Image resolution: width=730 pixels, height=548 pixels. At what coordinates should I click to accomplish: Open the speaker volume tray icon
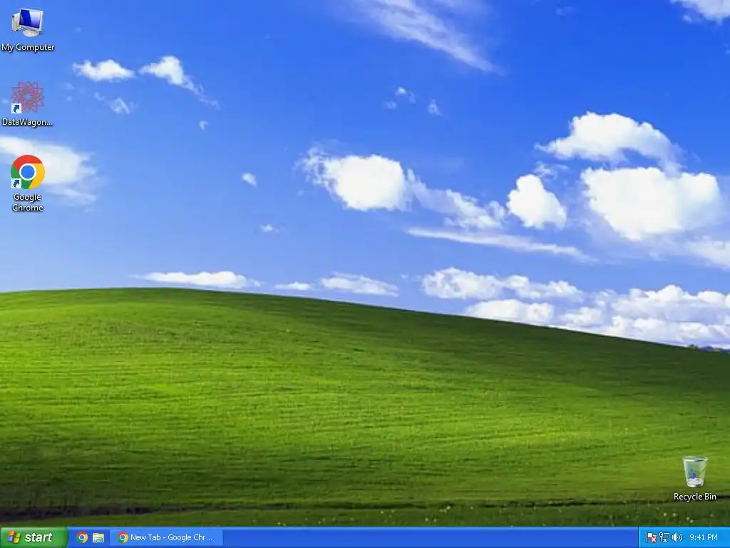[677, 537]
